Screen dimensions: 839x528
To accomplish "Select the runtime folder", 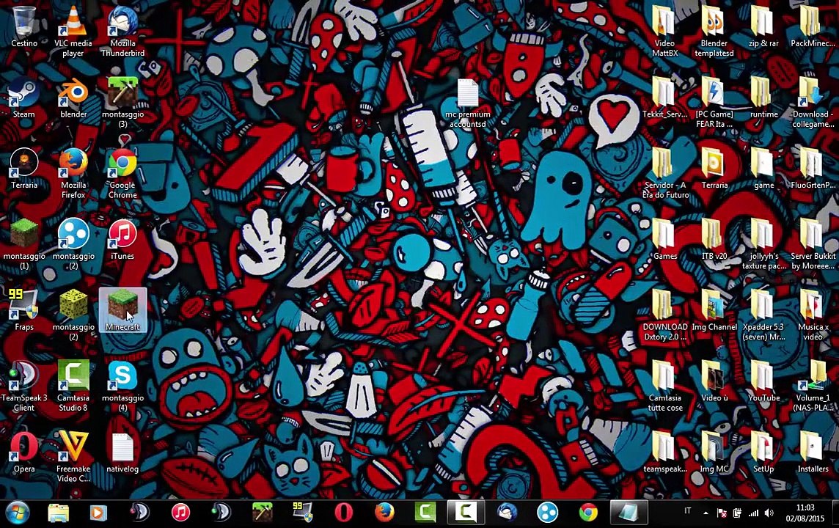I will click(763, 98).
